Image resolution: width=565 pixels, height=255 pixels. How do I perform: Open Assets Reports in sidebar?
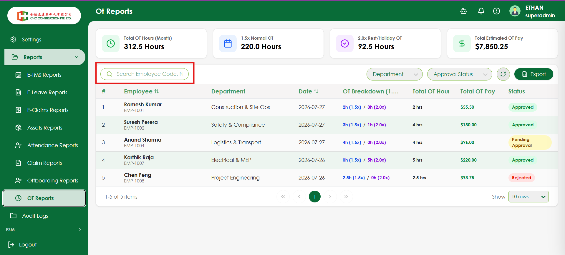pyautogui.click(x=44, y=127)
